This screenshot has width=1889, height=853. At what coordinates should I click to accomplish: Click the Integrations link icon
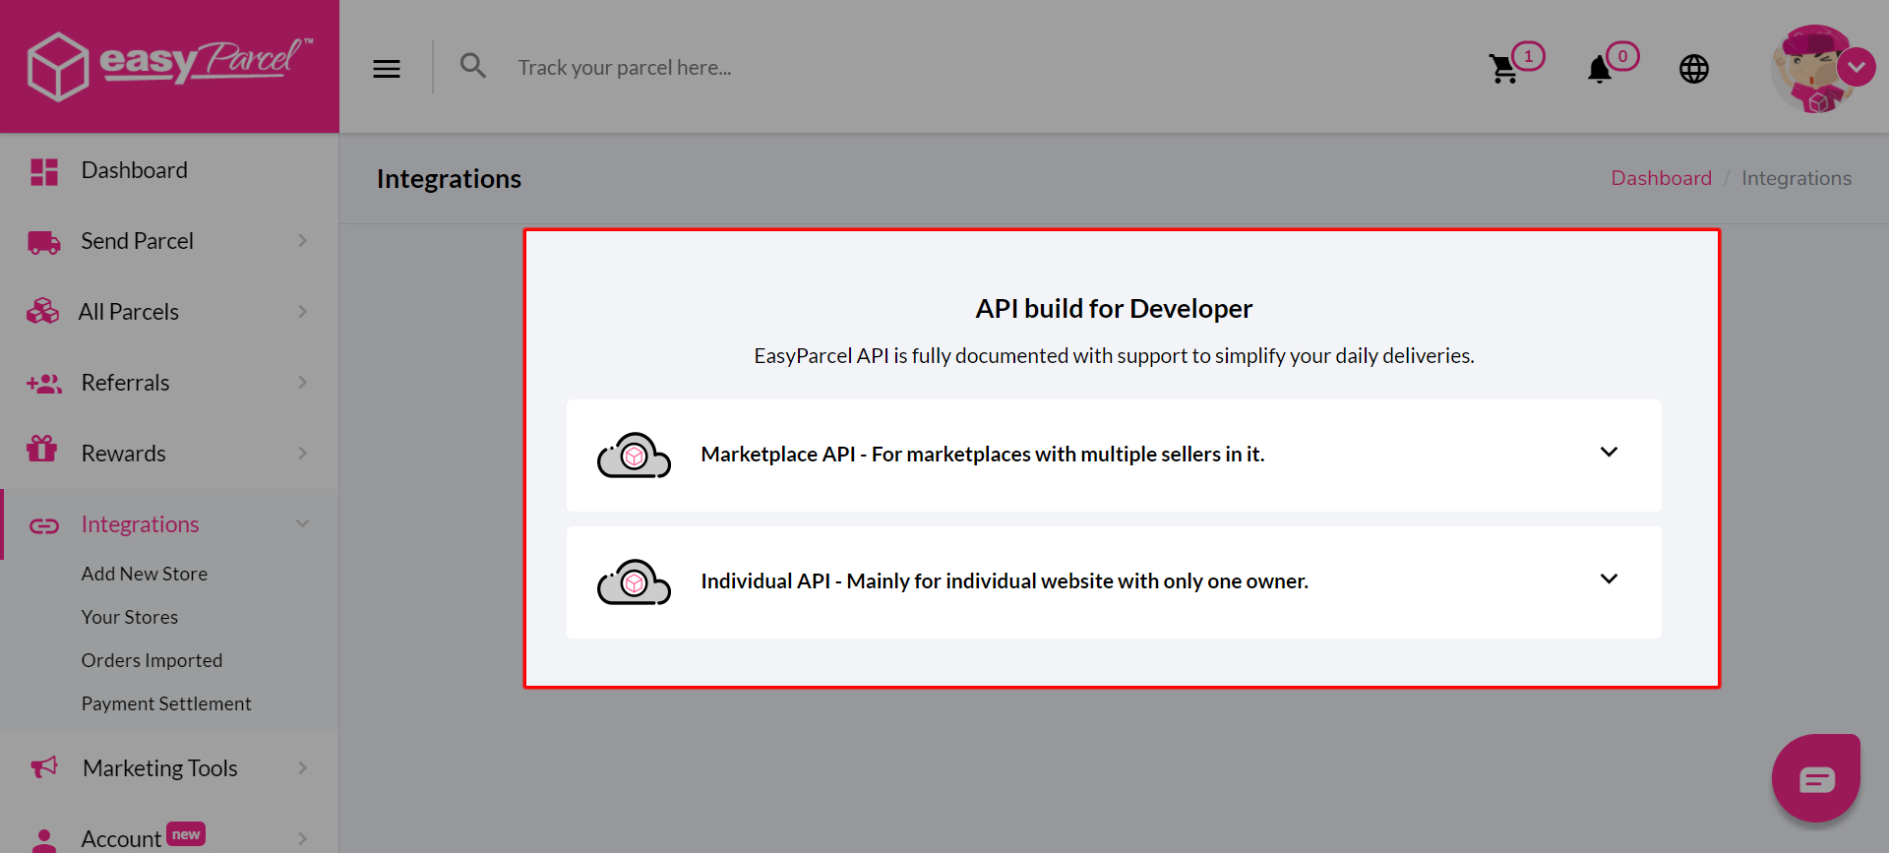coord(44,526)
